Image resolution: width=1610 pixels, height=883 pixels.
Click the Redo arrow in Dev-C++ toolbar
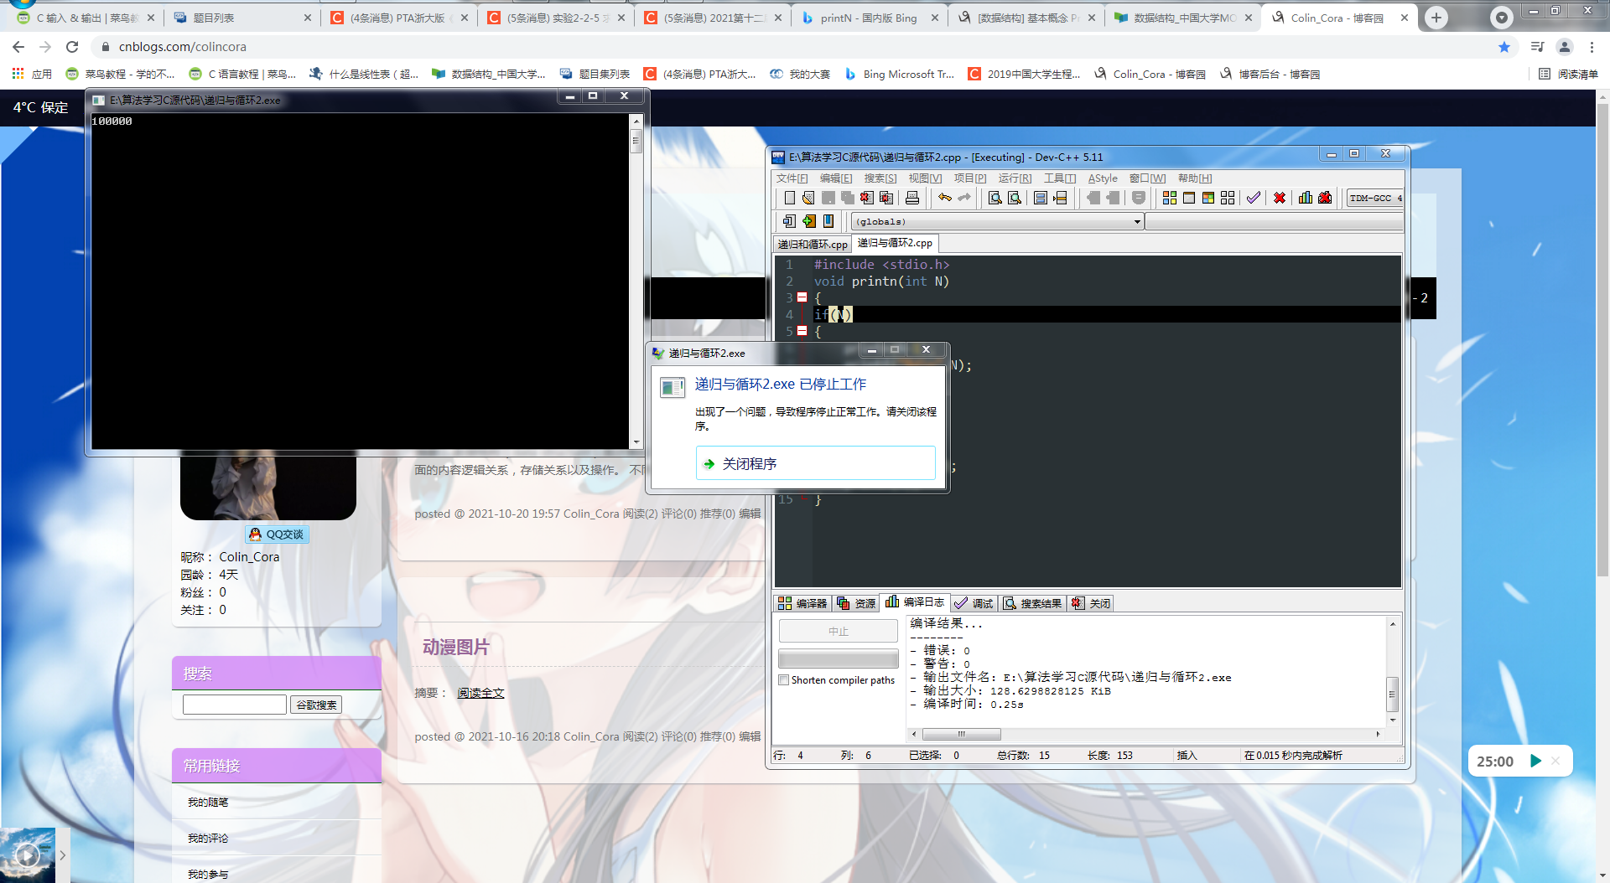(x=964, y=198)
